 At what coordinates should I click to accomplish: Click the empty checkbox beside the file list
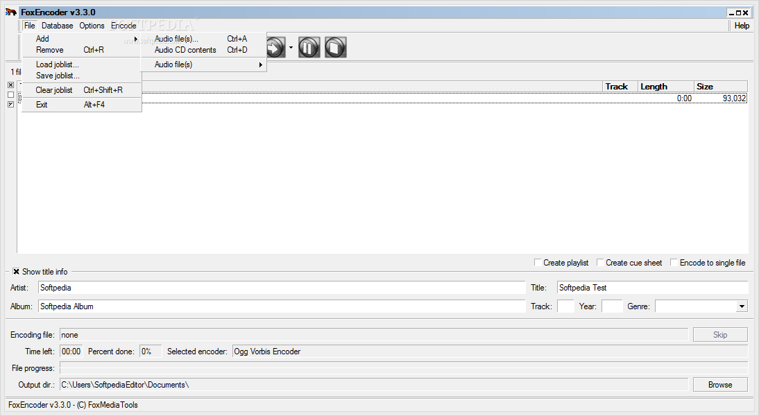[x=10, y=95]
